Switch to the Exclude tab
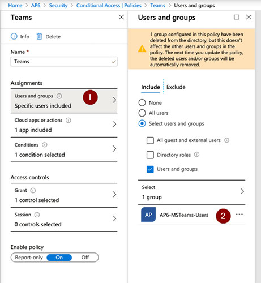Image resolution: width=261 pixels, height=283 pixels. click(176, 87)
